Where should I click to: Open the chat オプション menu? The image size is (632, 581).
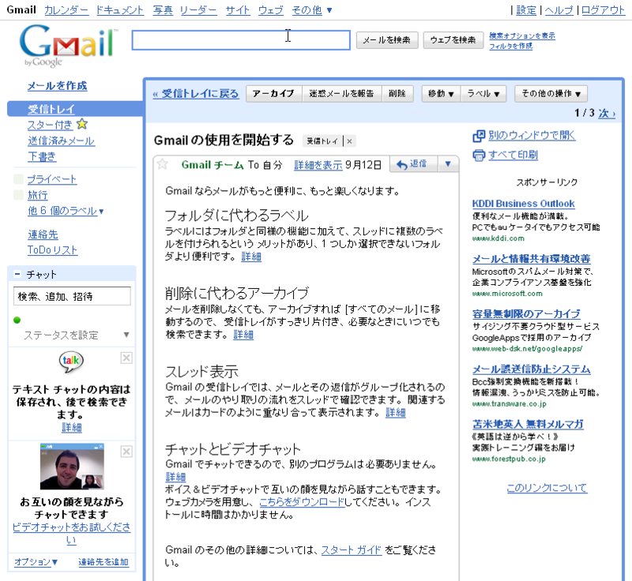tap(36, 562)
